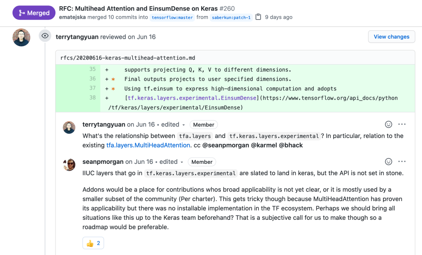Screen dimensions: 422x255
Task: Add emoji reaction to seanpmorgan's comment
Action: 388,161
